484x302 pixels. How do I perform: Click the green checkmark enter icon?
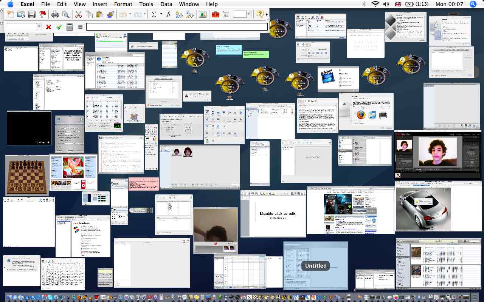click(59, 27)
